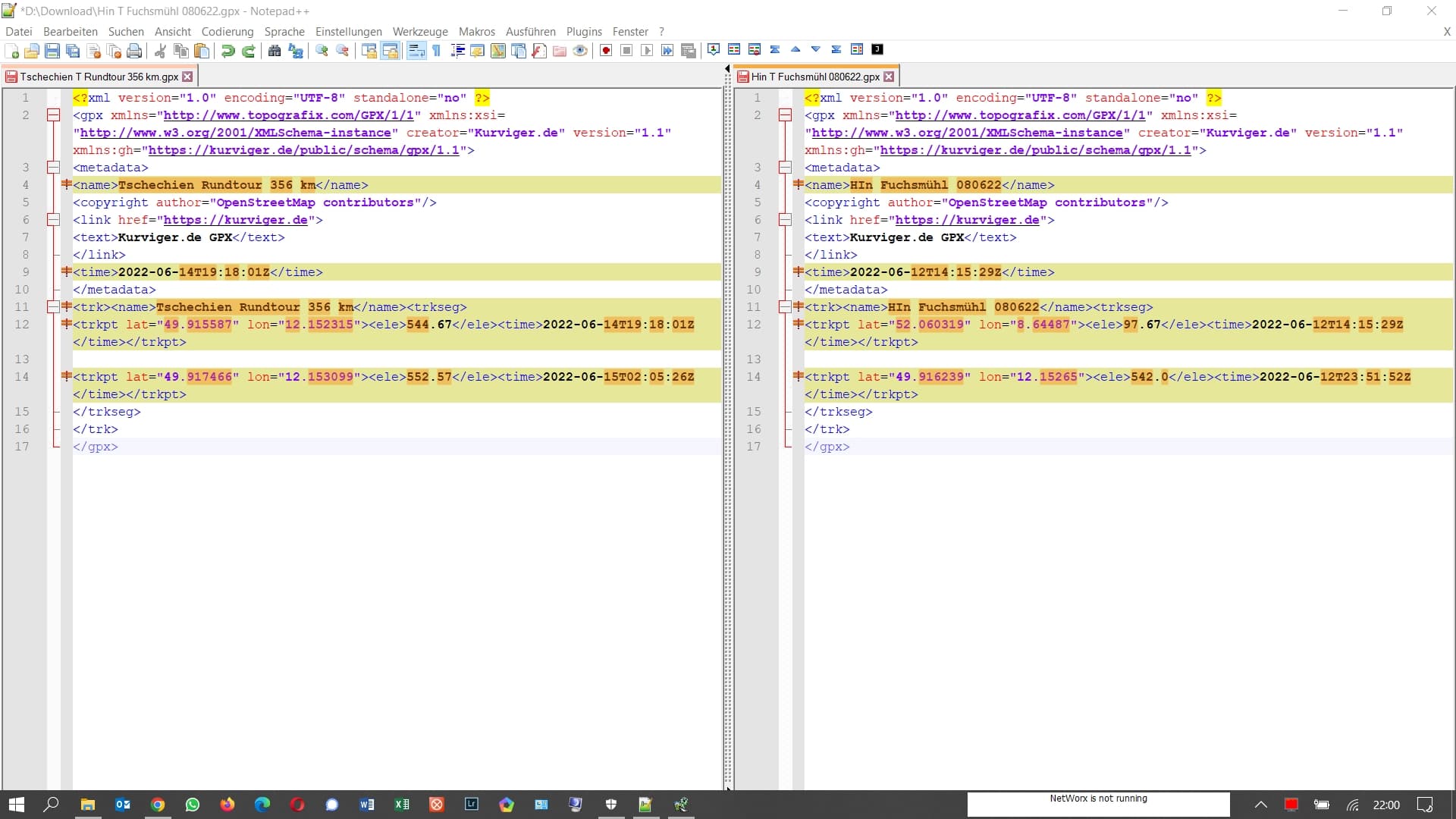Toggle synchronized vertical scrolling icon

point(369,51)
